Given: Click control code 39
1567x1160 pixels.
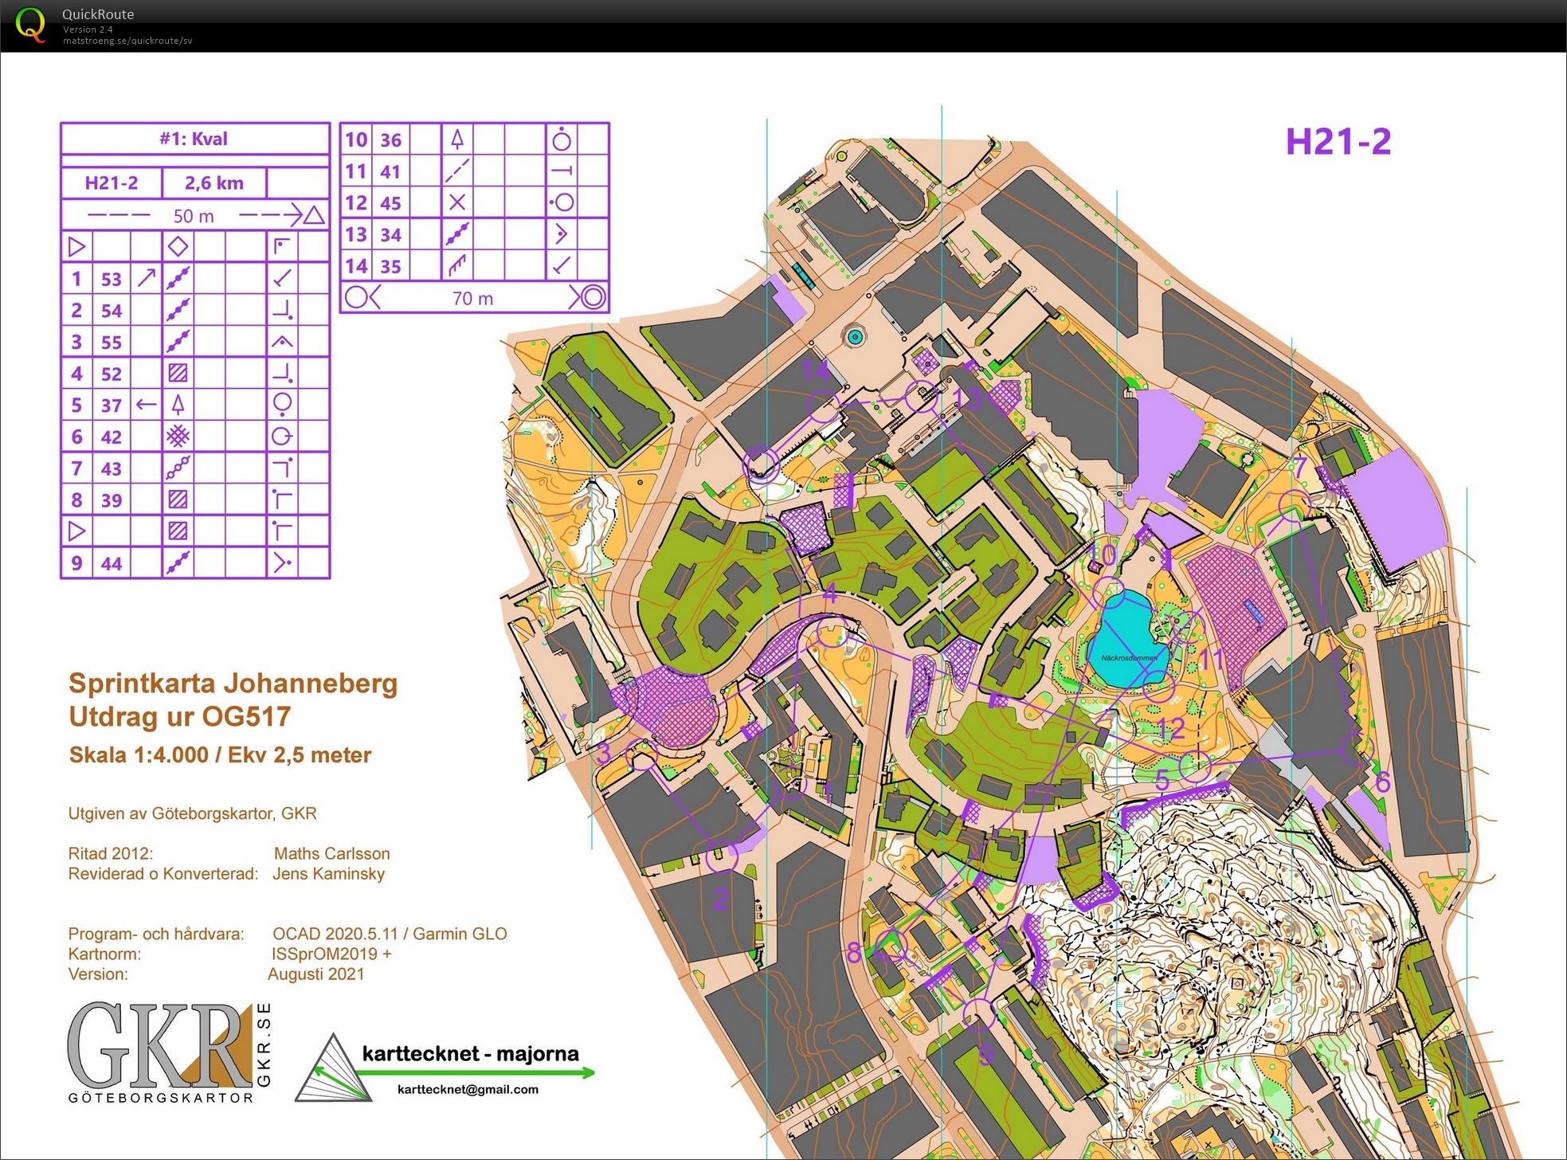Looking at the screenshot, I should point(112,500).
